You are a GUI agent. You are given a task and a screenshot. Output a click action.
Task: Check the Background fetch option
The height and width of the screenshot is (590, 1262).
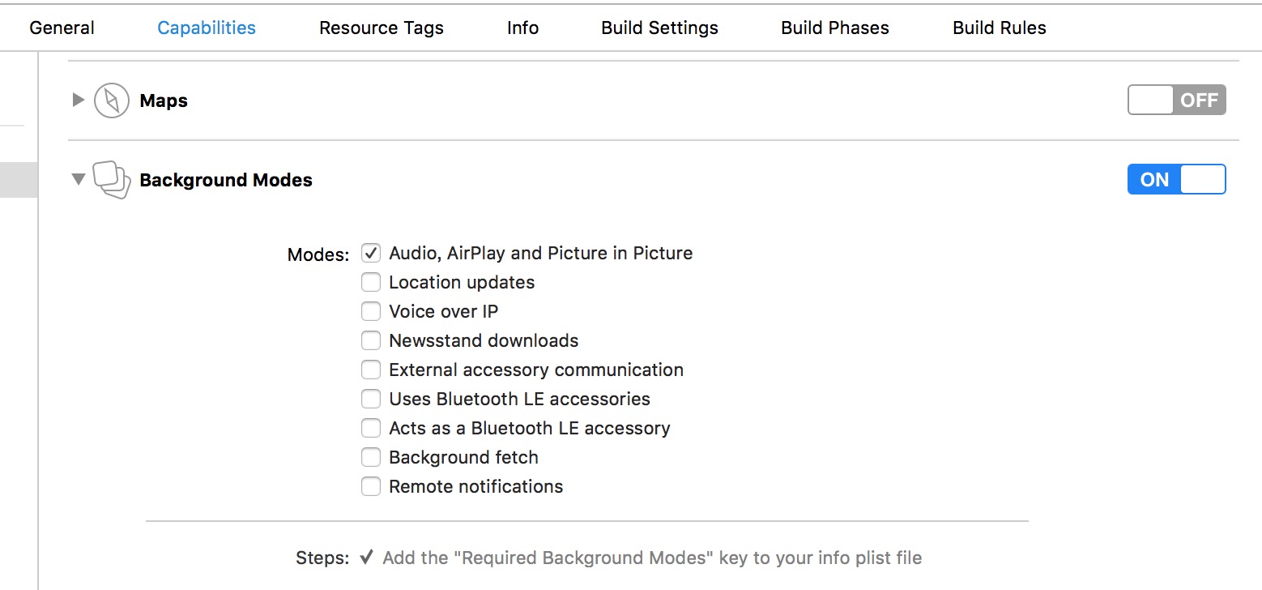click(371, 457)
